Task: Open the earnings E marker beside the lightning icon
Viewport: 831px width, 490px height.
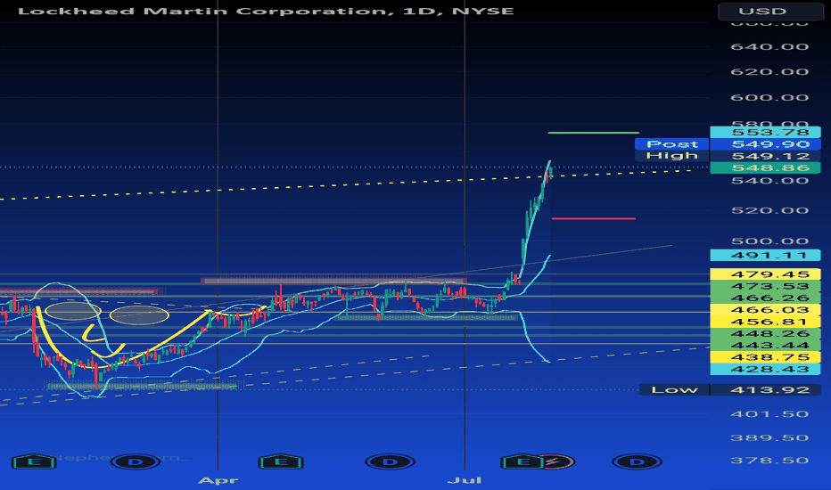Action: [522, 461]
